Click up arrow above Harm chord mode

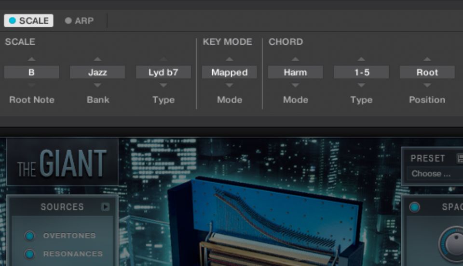295,59
